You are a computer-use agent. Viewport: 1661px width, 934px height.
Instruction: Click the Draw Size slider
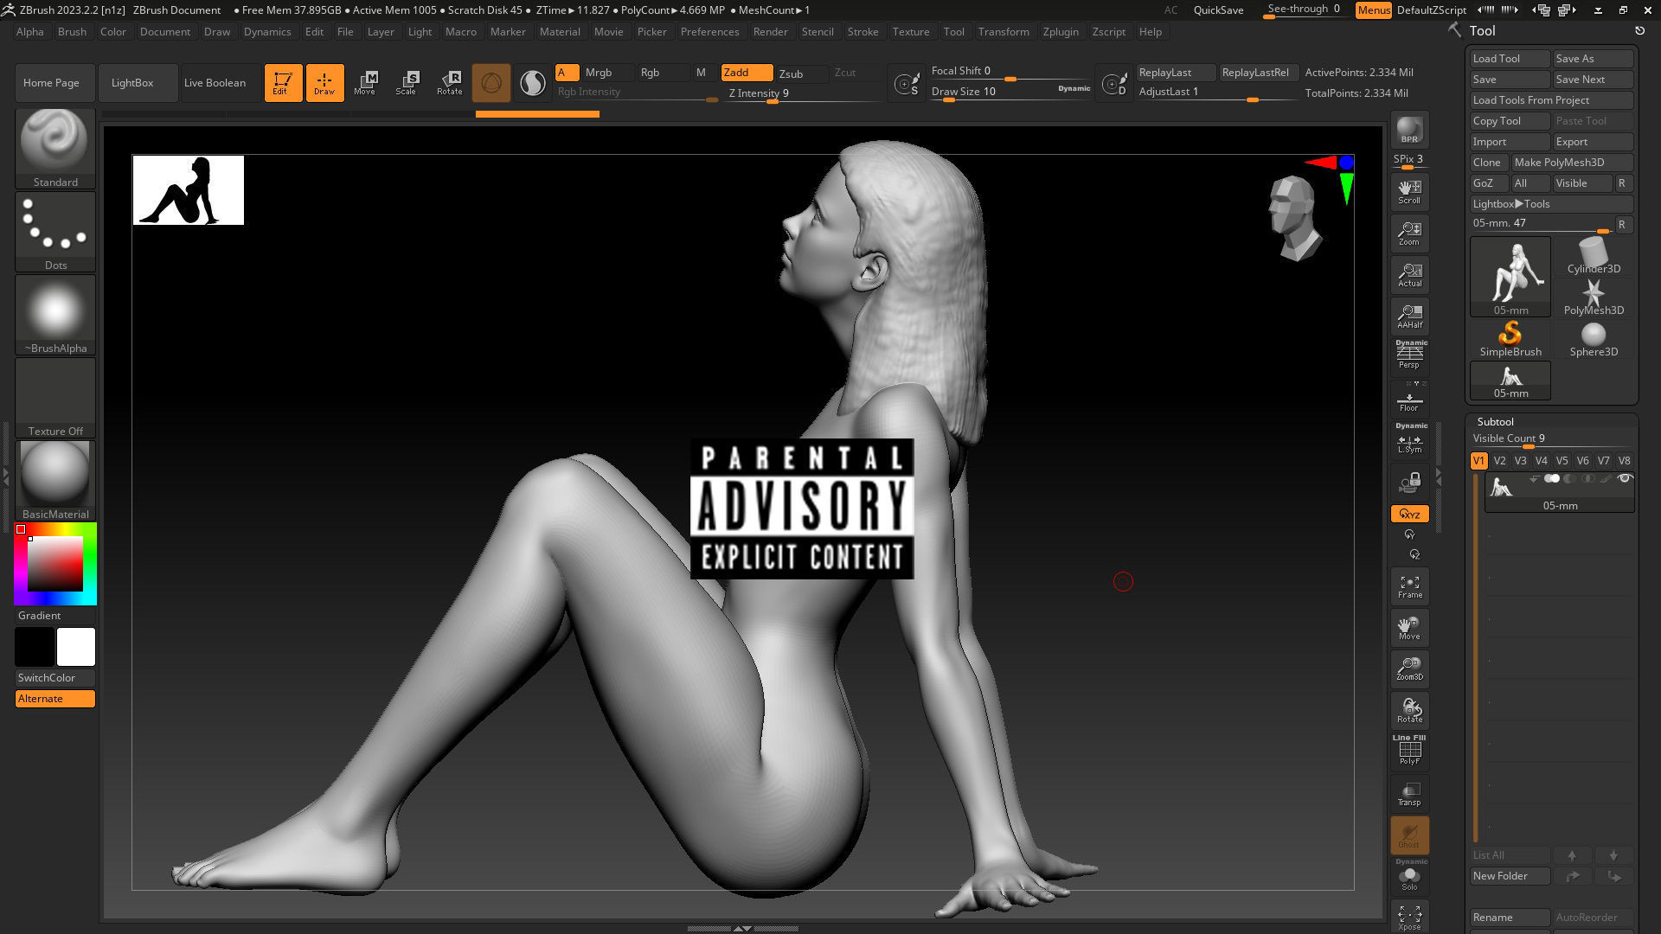pyautogui.click(x=1010, y=93)
